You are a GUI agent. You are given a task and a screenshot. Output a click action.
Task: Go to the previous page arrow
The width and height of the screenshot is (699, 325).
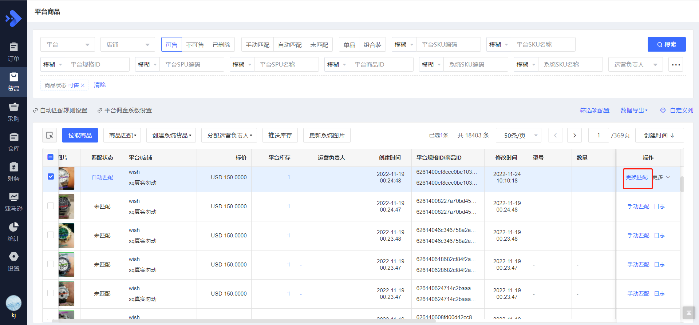point(555,135)
